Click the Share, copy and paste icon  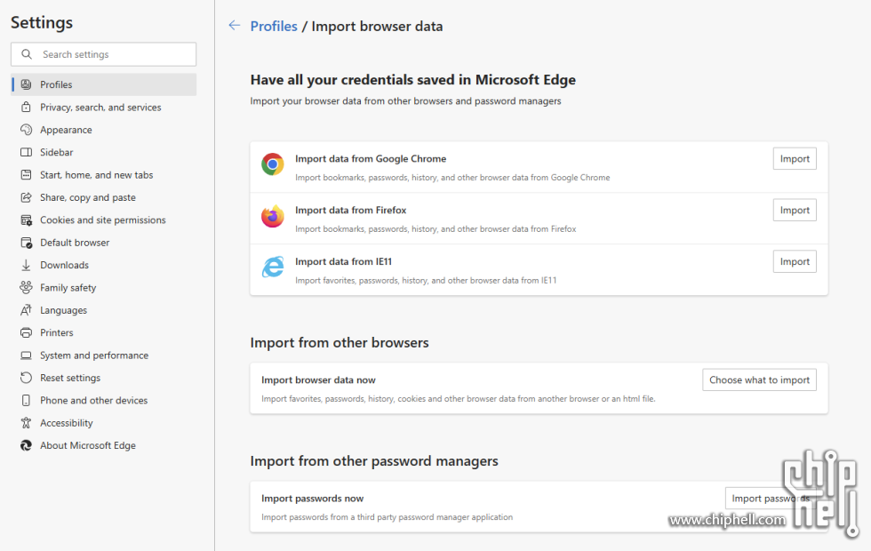tap(26, 197)
